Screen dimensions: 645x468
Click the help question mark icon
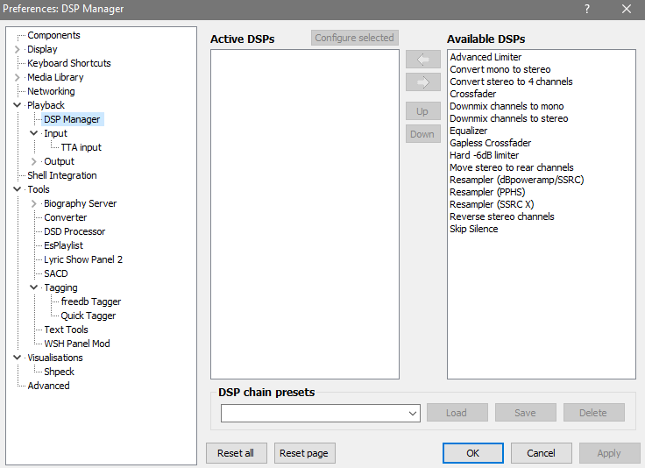[x=587, y=9]
